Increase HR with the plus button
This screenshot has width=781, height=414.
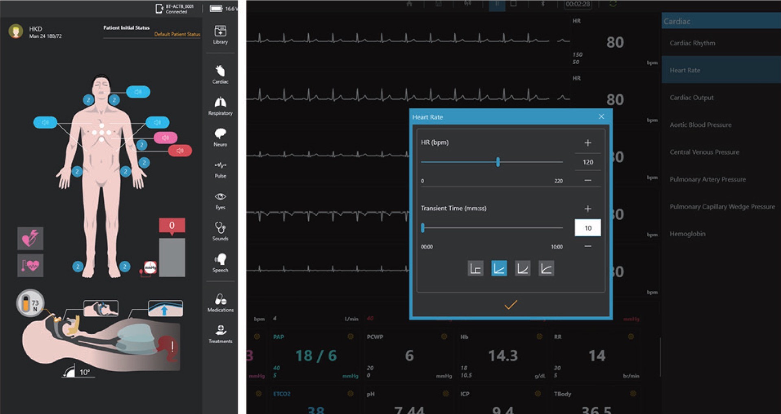588,143
